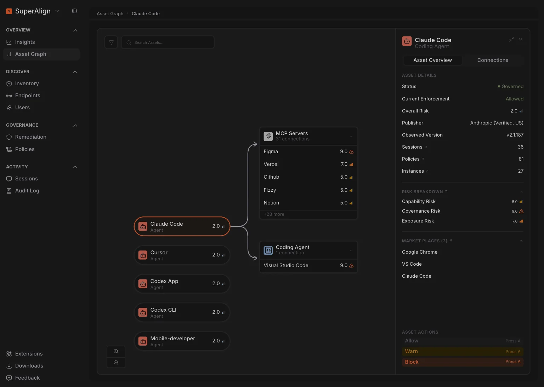Click the MCP Servers group icon

pyautogui.click(x=268, y=136)
